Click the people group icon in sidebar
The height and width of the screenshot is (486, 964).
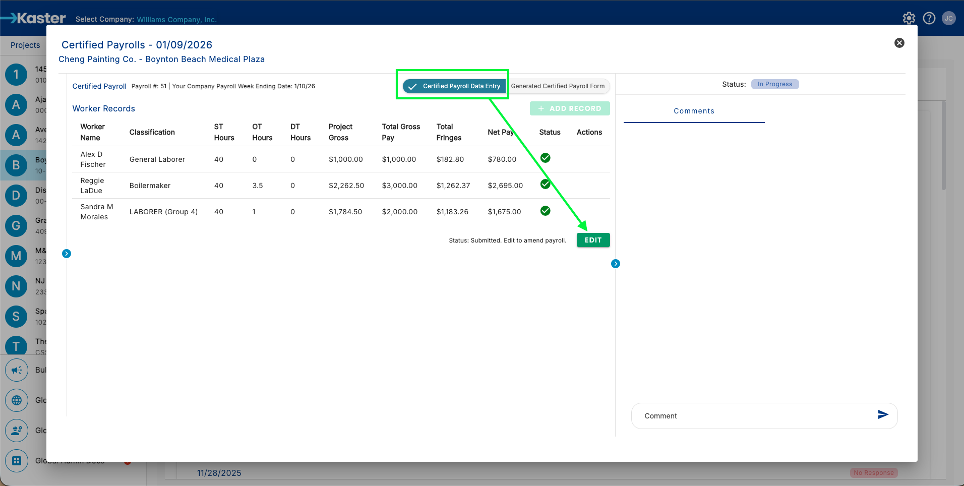(x=17, y=431)
